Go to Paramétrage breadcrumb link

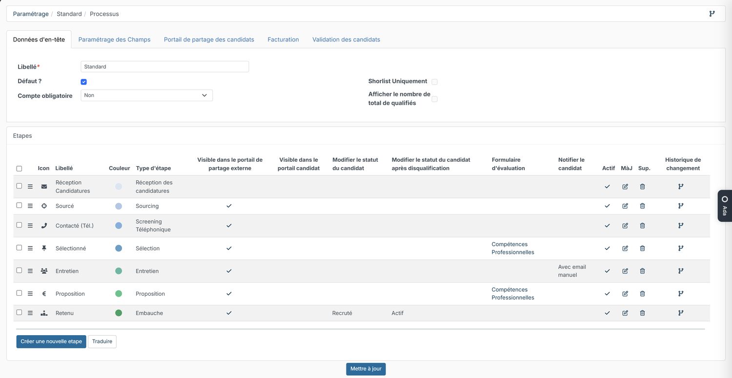click(31, 14)
